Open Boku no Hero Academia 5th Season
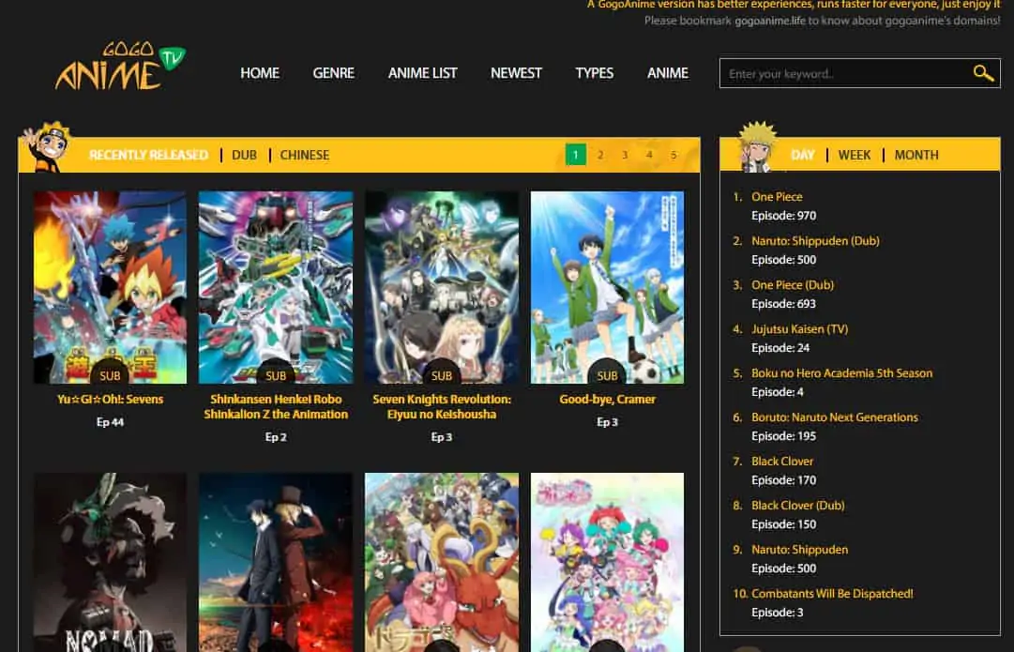Viewport: 1014px width, 652px height. (842, 373)
